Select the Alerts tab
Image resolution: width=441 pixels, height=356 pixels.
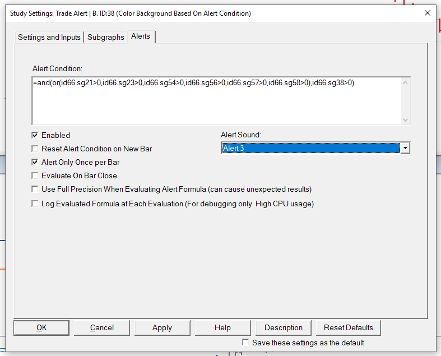(141, 36)
